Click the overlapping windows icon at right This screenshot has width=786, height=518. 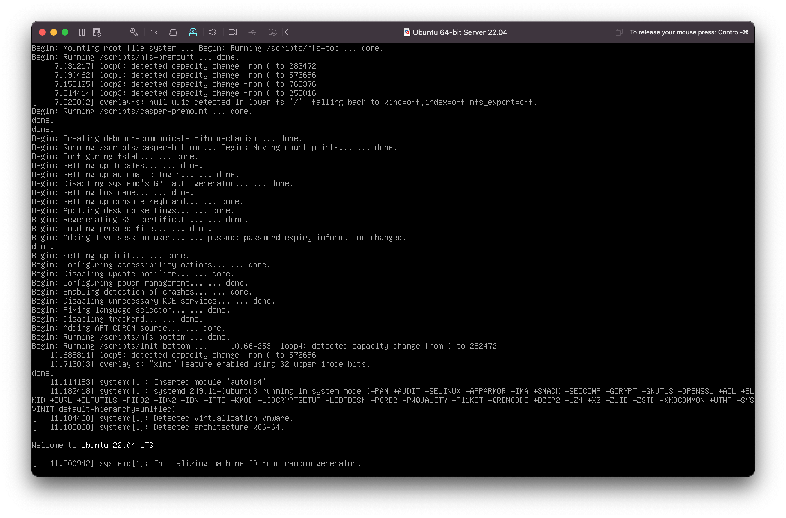click(619, 32)
